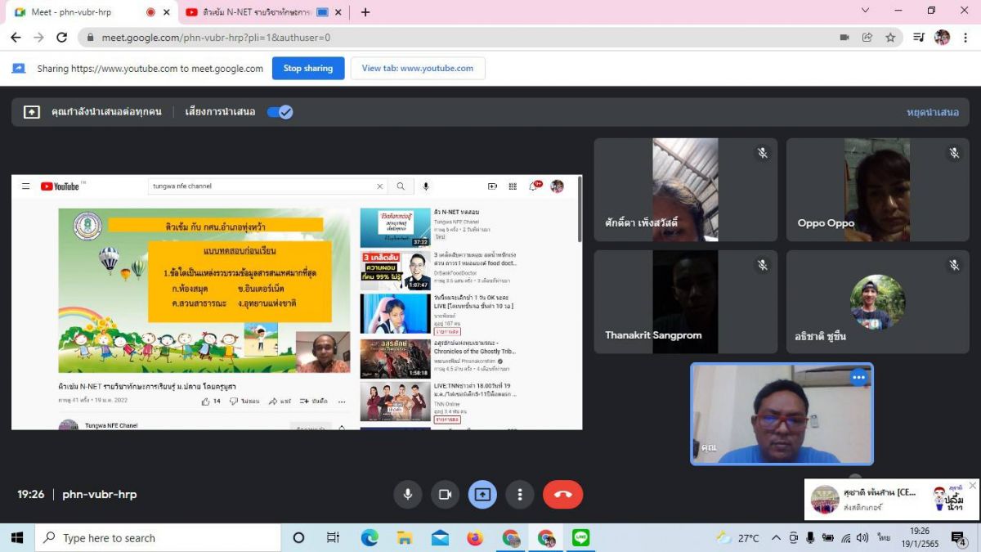Click the present screen icon in call controls

482,494
